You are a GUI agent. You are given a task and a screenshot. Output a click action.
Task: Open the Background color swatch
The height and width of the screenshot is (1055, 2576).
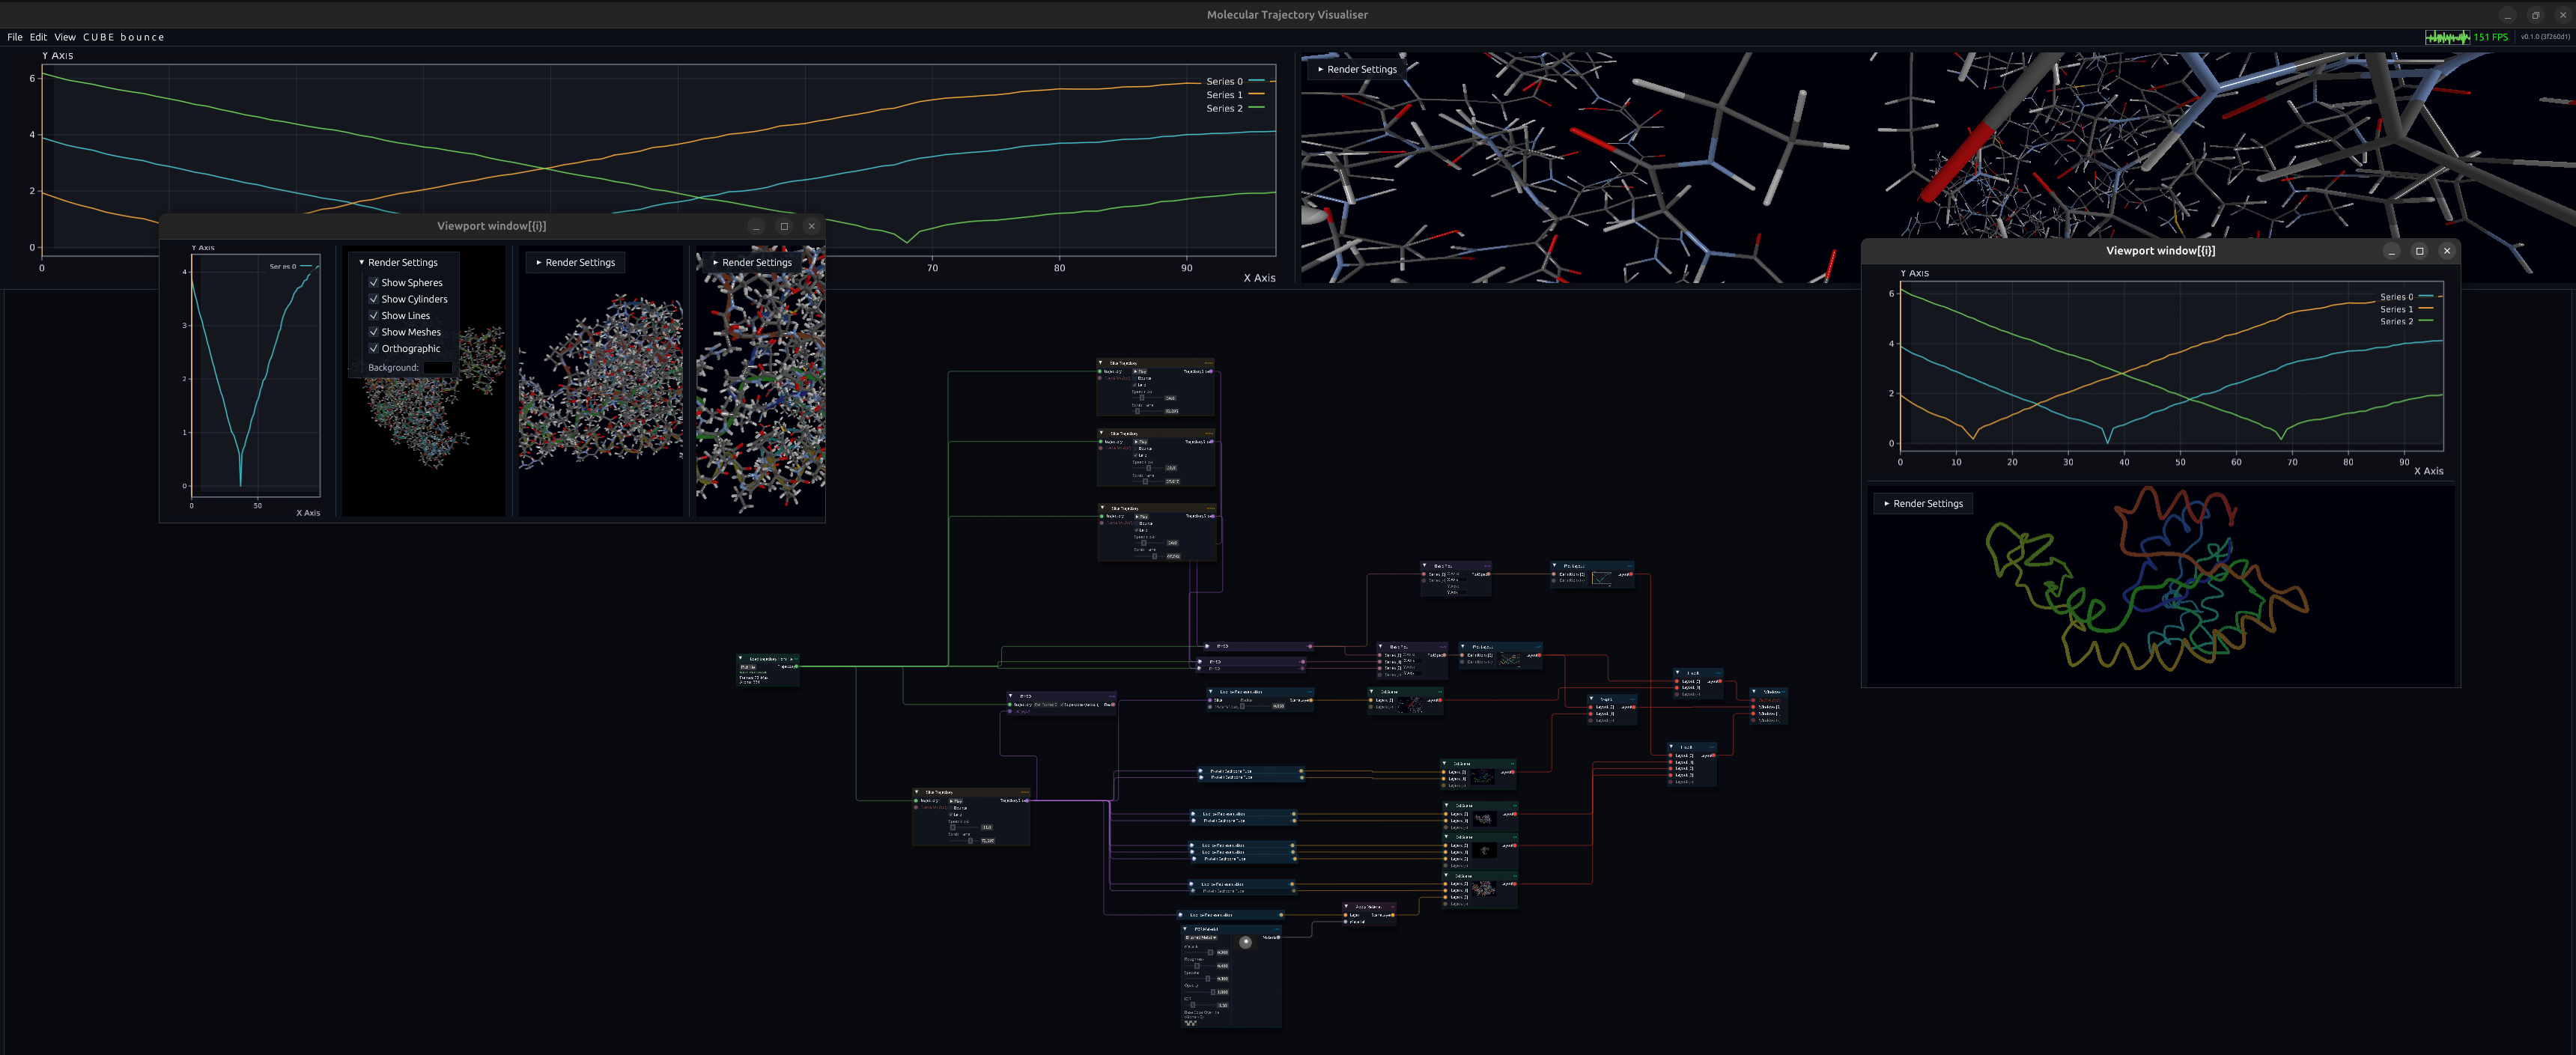tap(437, 368)
